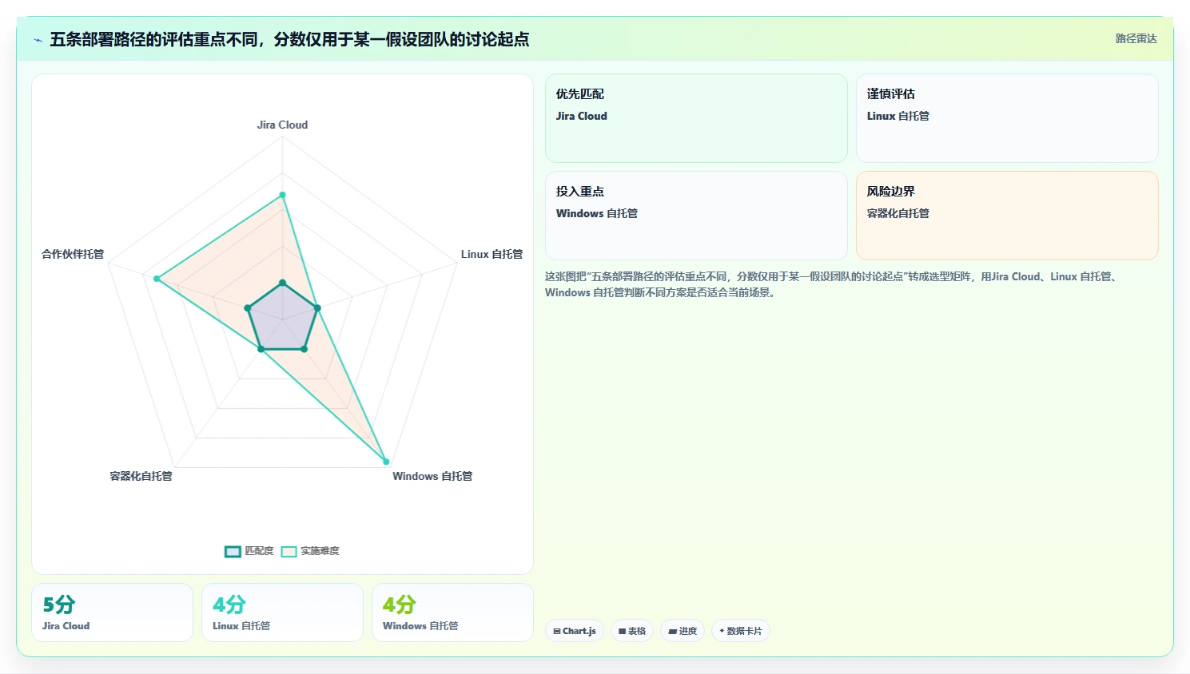The height and width of the screenshot is (674, 1190).
Task: Click the 实施难度 data point on Jira Cloud axis
Action: 282,195
